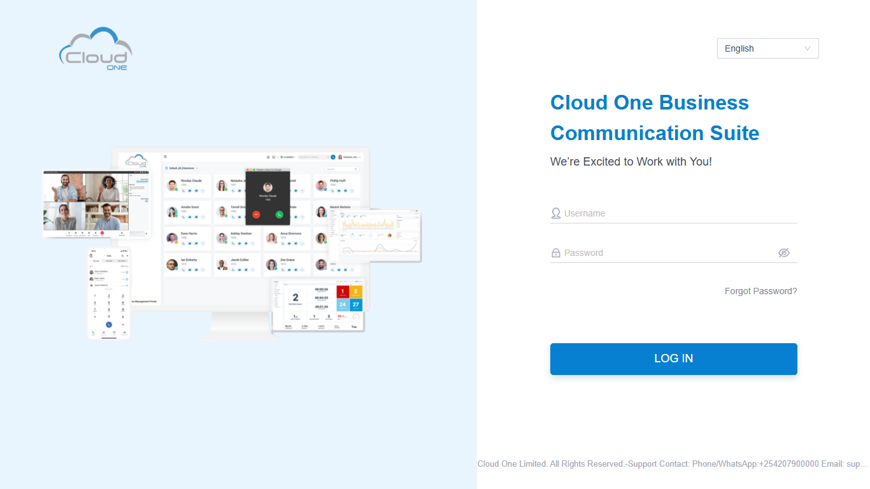Select "English" in the language selector
The image size is (870, 489).
(739, 48)
